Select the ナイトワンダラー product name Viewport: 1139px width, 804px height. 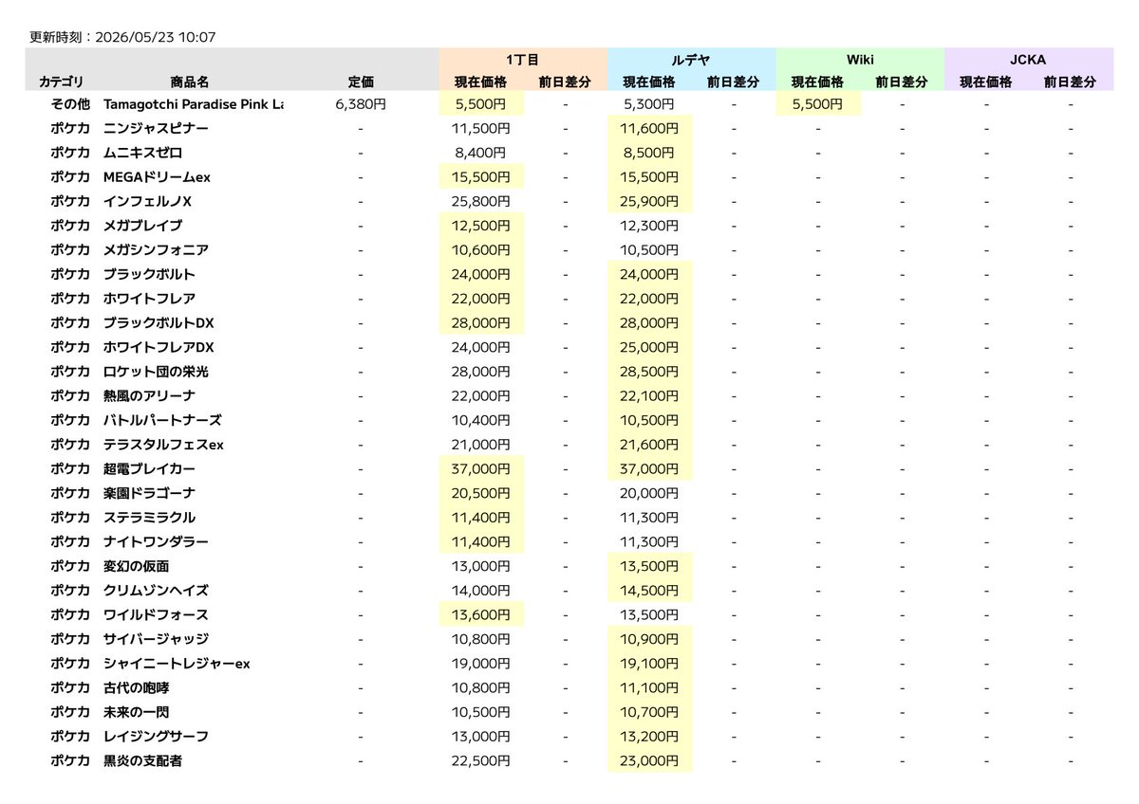(156, 542)
